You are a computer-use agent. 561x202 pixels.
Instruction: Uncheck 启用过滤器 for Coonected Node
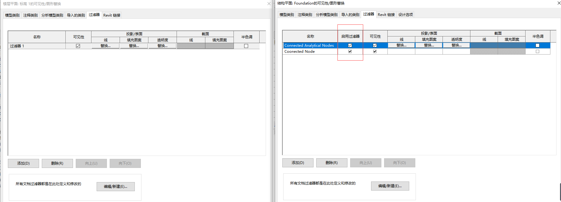pos(350,51)
